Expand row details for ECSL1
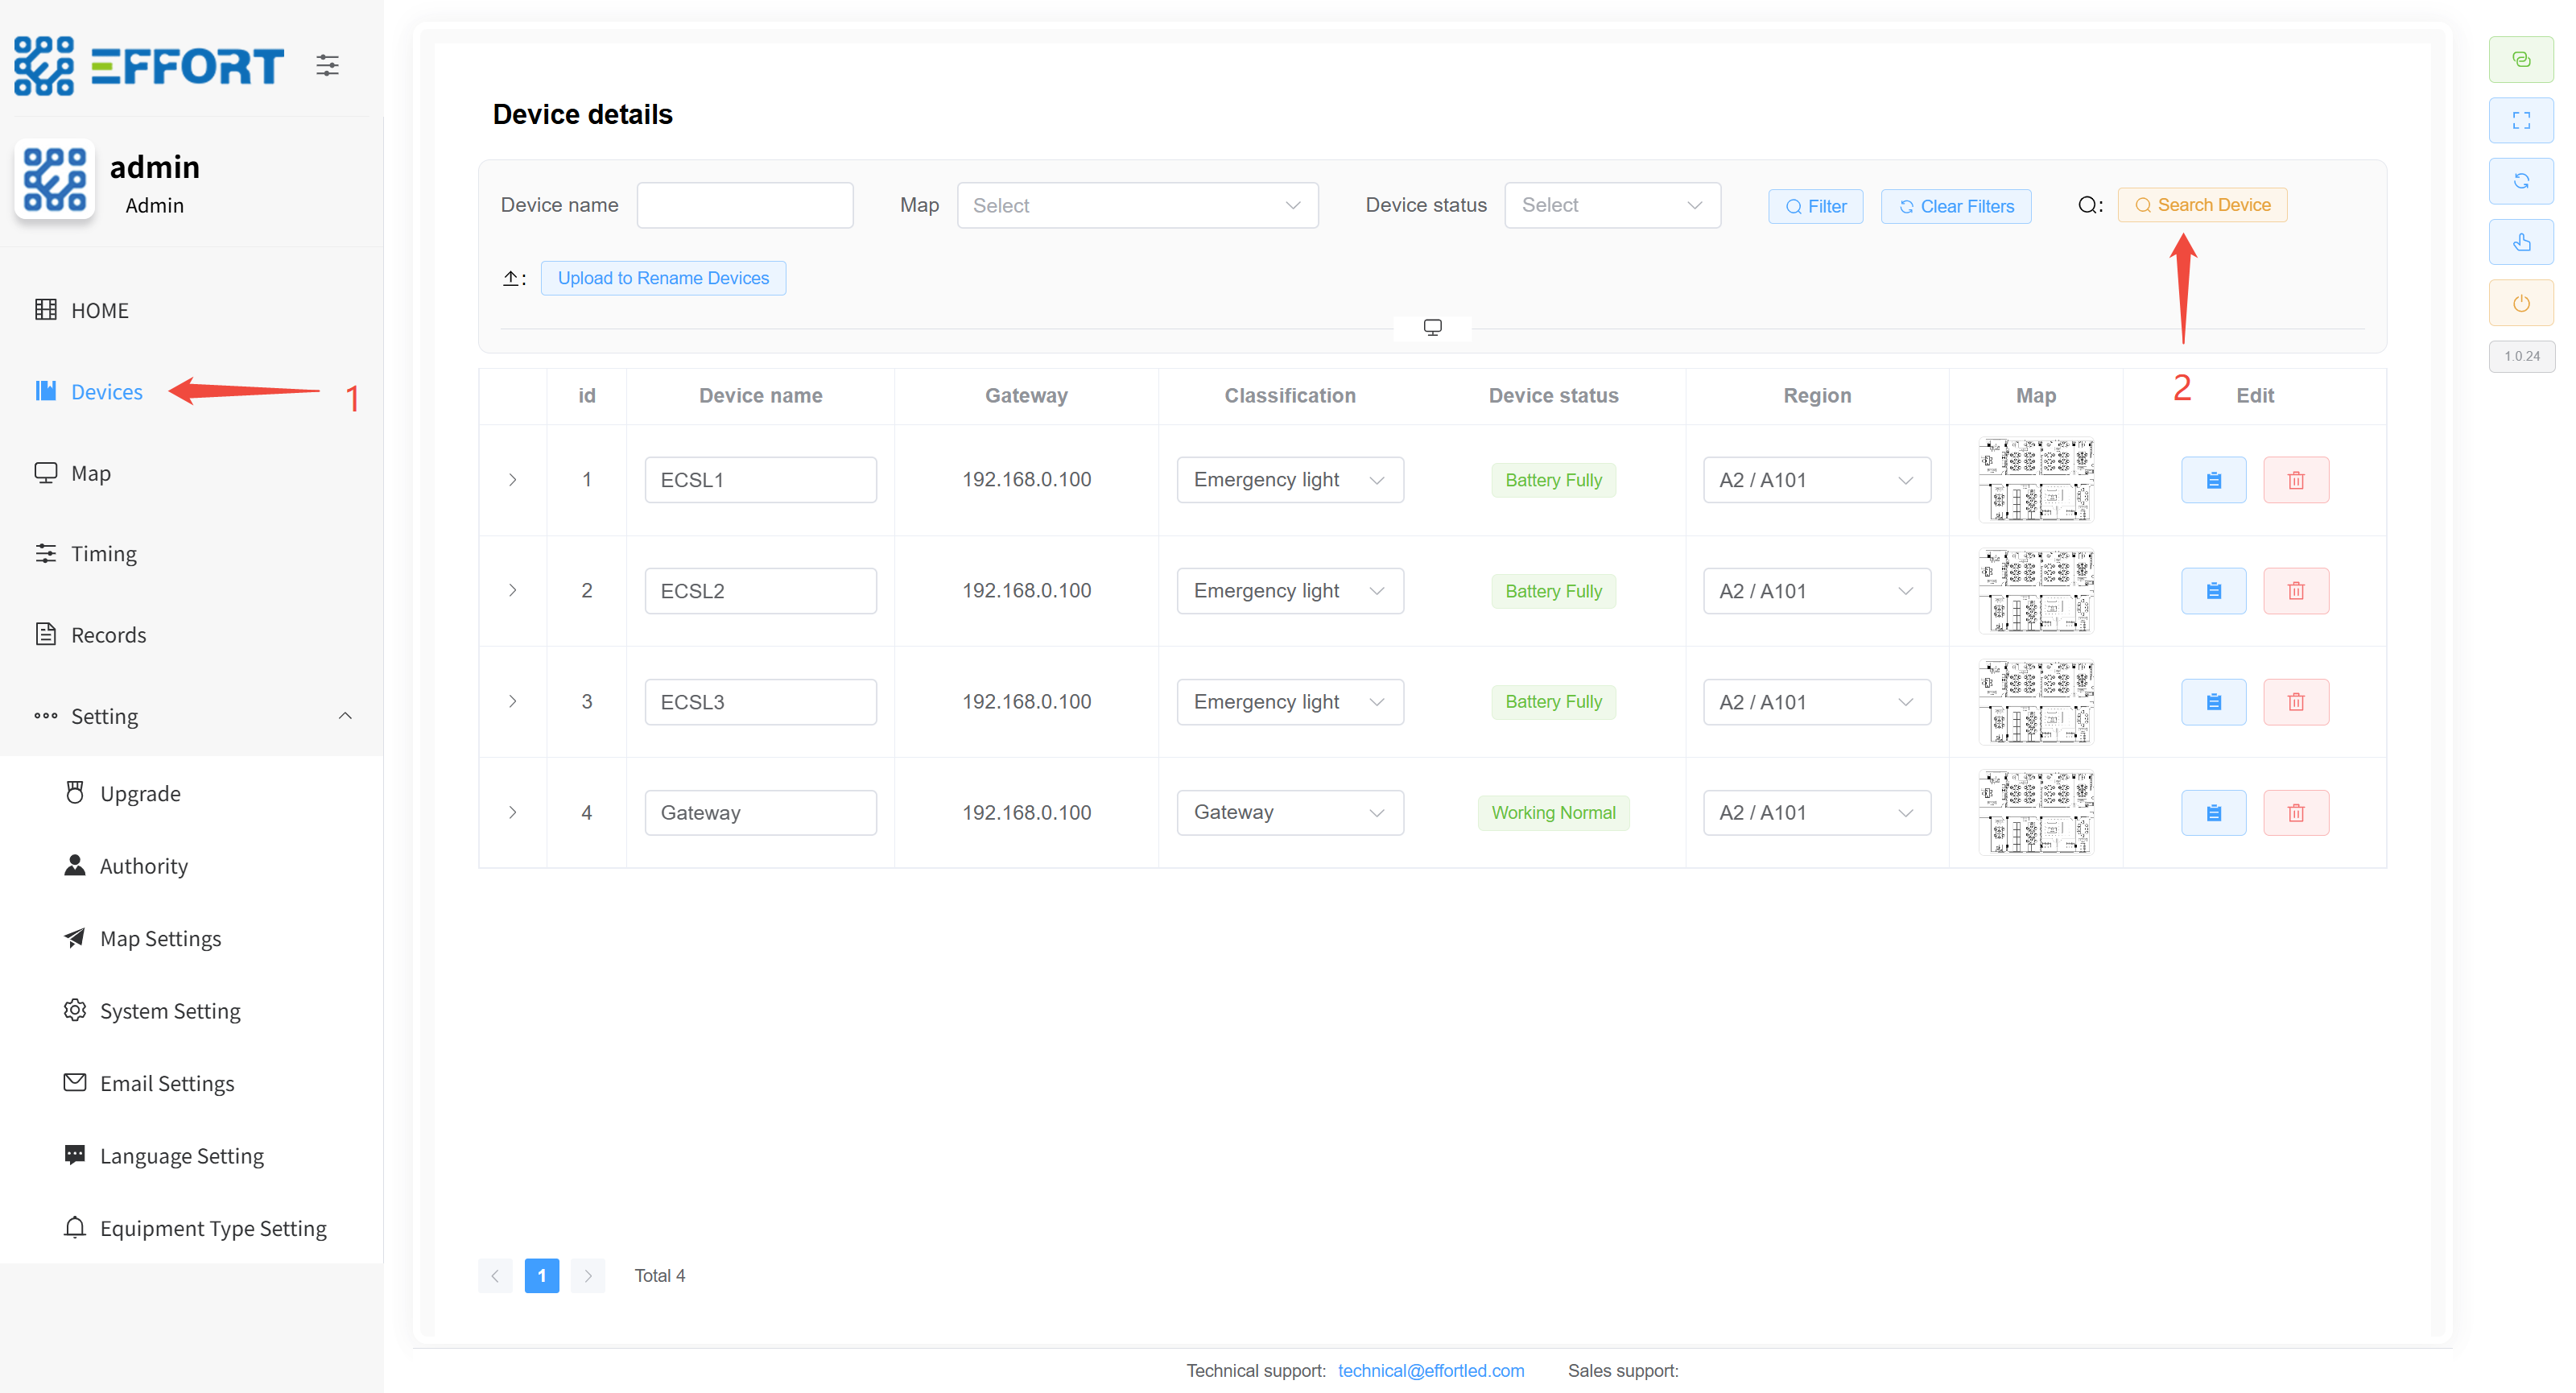The width and height of the screenshot is (2576, 1393). point(513,480)
